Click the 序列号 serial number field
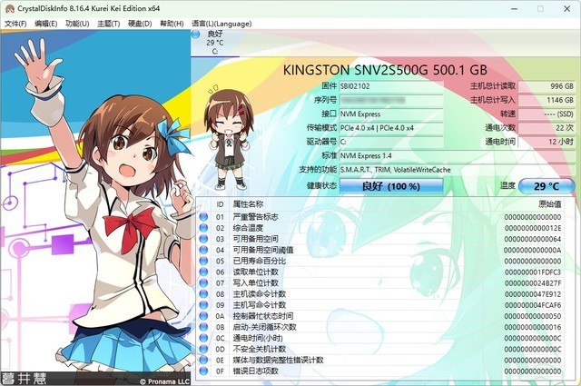 coord(392,99)
